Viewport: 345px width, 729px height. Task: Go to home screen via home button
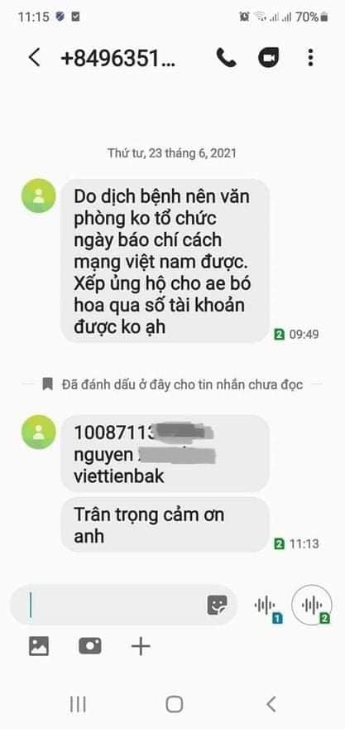click(174, 704)
